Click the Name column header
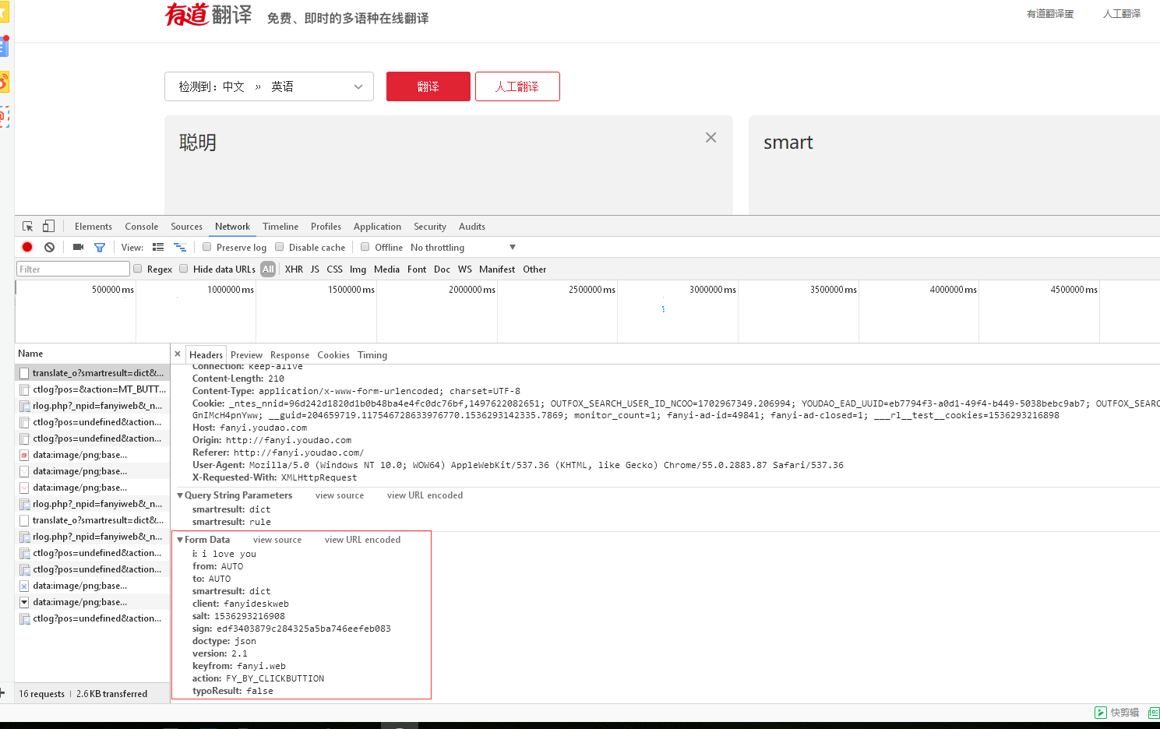The image size is (1160, 729). pos(92,354)
